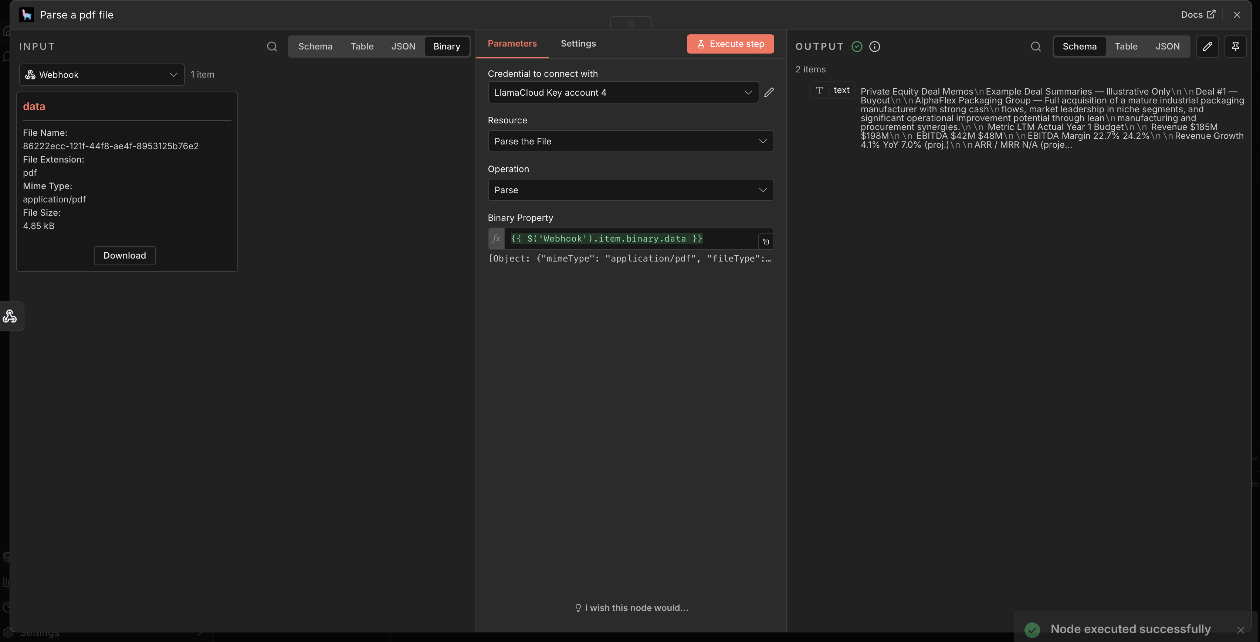The height and width of the screenshot is (642, 1260).
Task: Click the green execution success check icon
Action: [857, 47]
